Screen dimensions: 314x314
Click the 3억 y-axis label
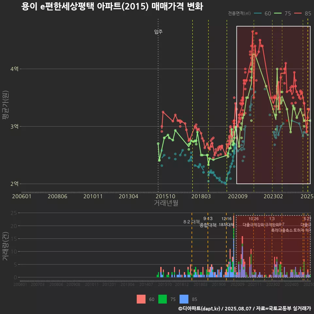[14, 126]
